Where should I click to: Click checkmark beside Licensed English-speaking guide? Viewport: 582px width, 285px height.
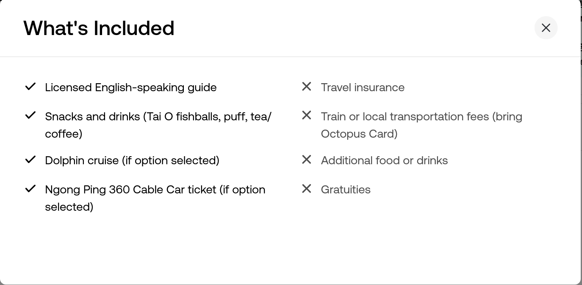[30, 87]
